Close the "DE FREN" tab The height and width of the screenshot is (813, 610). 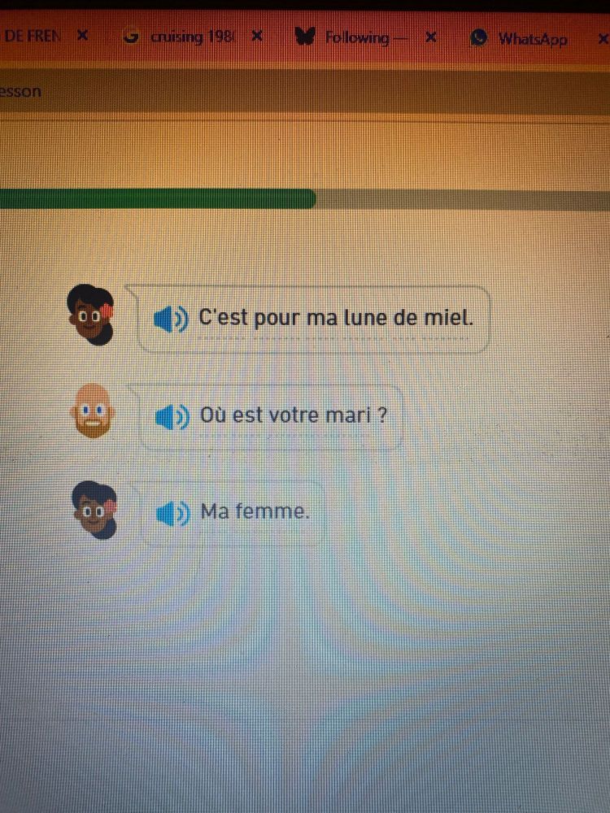(x=82, y=36)
